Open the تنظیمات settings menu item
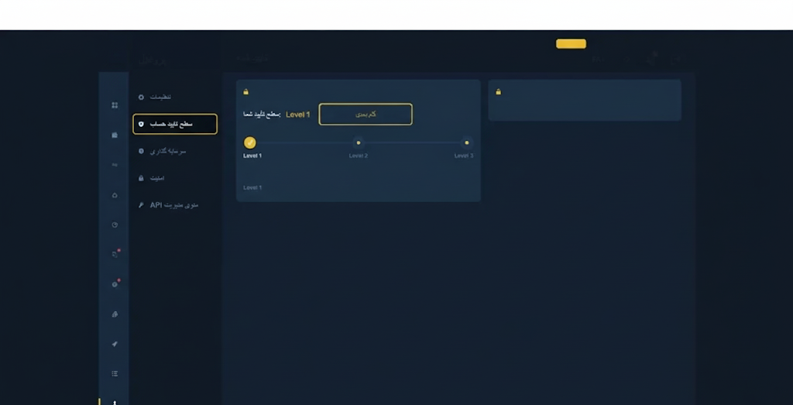The width and height of the screenshot is (793, 405). [x=155, y=97]
